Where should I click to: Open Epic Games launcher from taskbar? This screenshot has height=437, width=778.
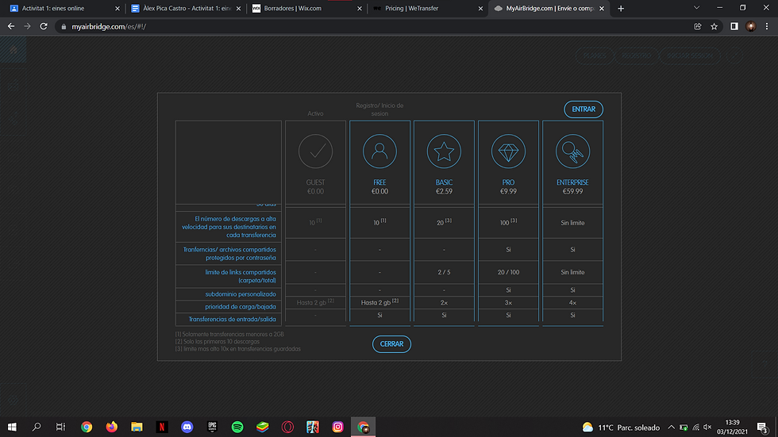[213, 427]
